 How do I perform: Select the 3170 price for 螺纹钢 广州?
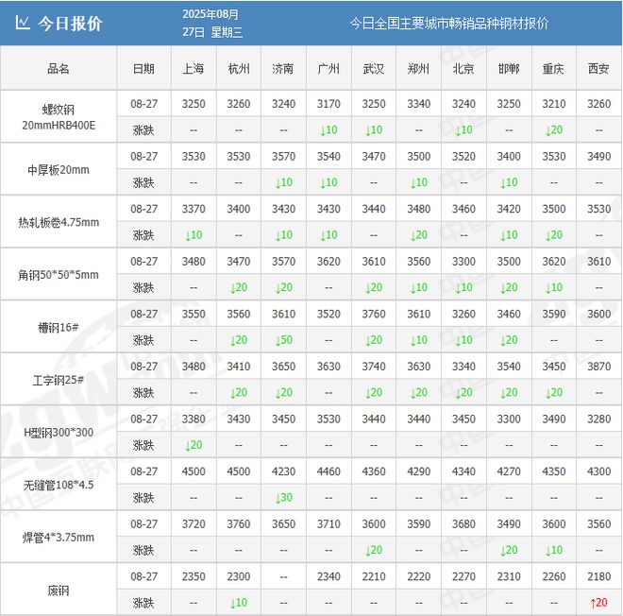328,103
